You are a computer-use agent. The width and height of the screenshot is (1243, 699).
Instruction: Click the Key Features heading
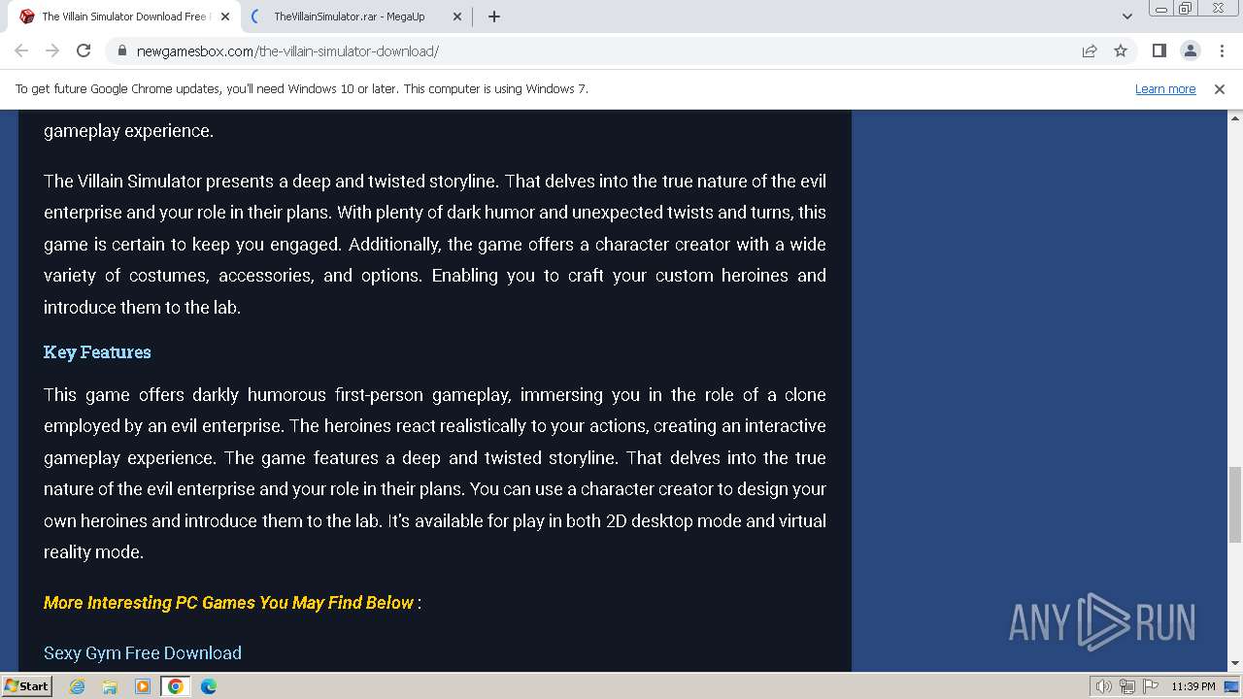coord(97,352)
